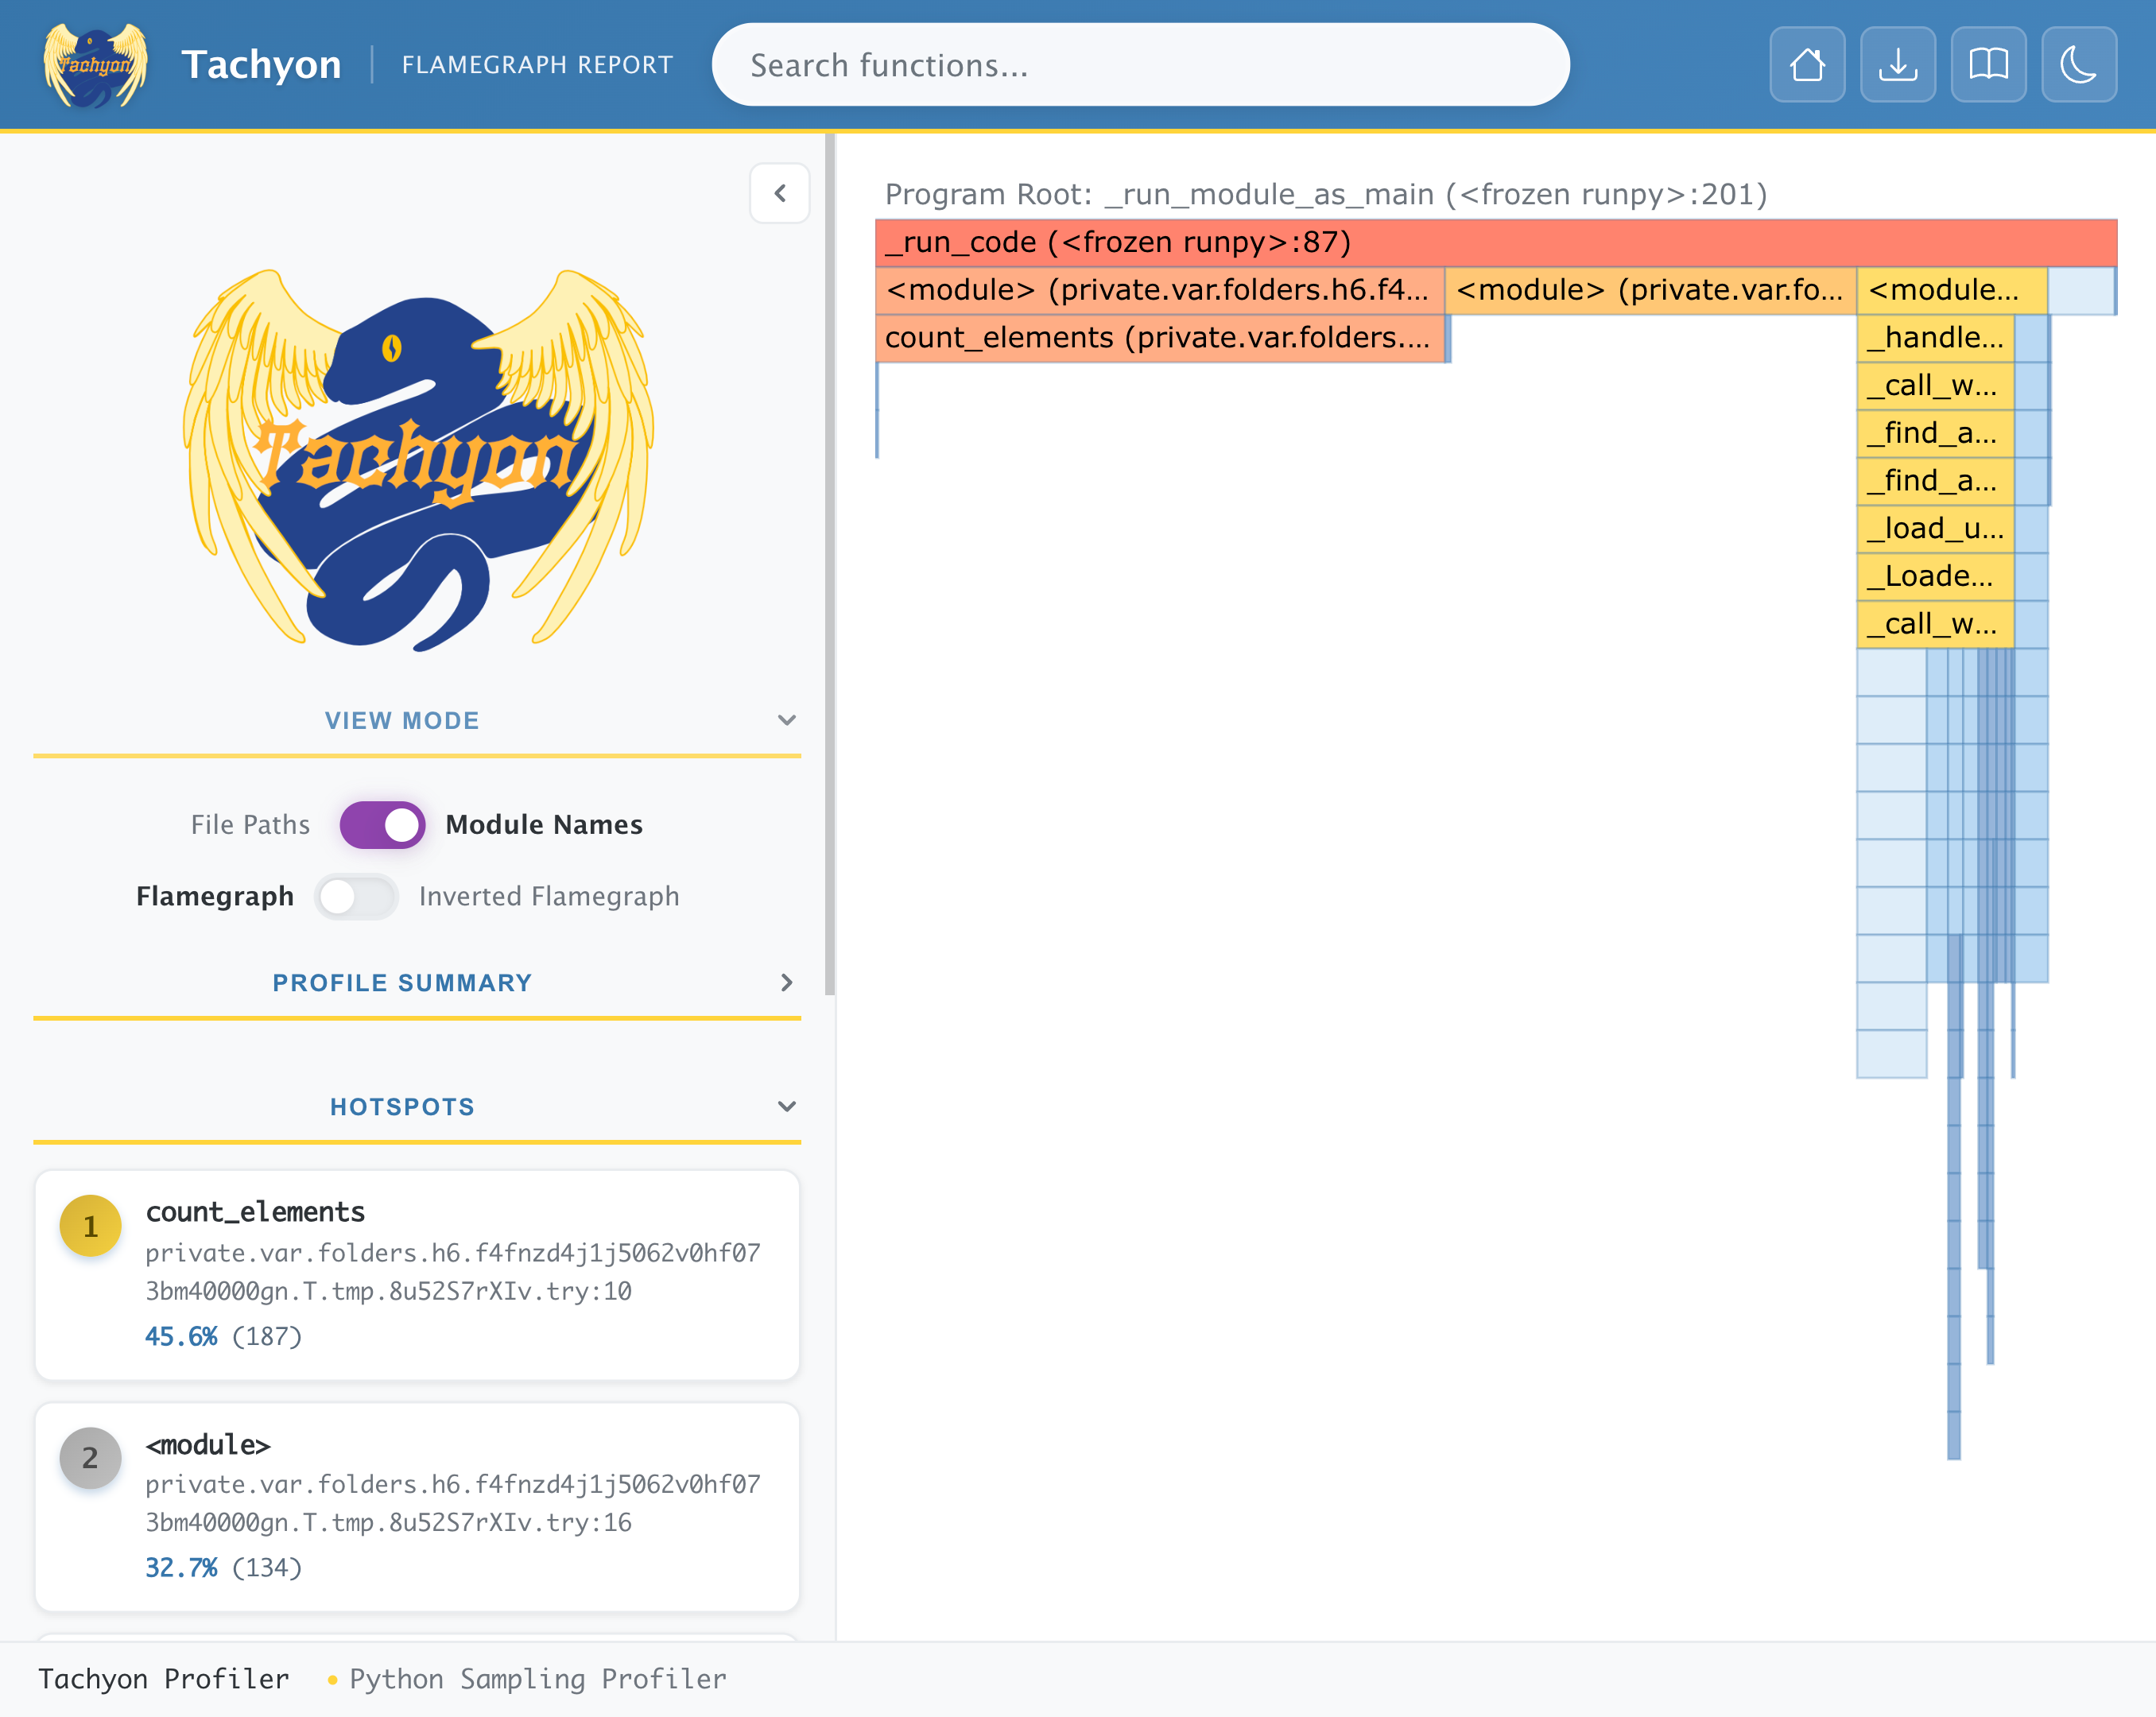
Task: Switch to dark mode moon icon
Action: [2078, 65]
